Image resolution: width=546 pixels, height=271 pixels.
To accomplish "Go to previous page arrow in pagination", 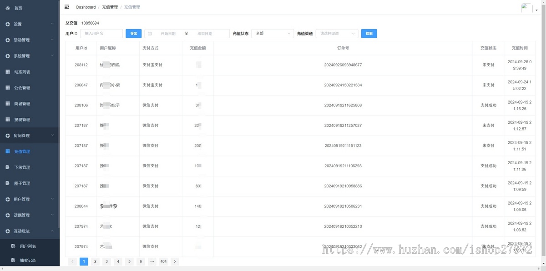I will point(72,261).
